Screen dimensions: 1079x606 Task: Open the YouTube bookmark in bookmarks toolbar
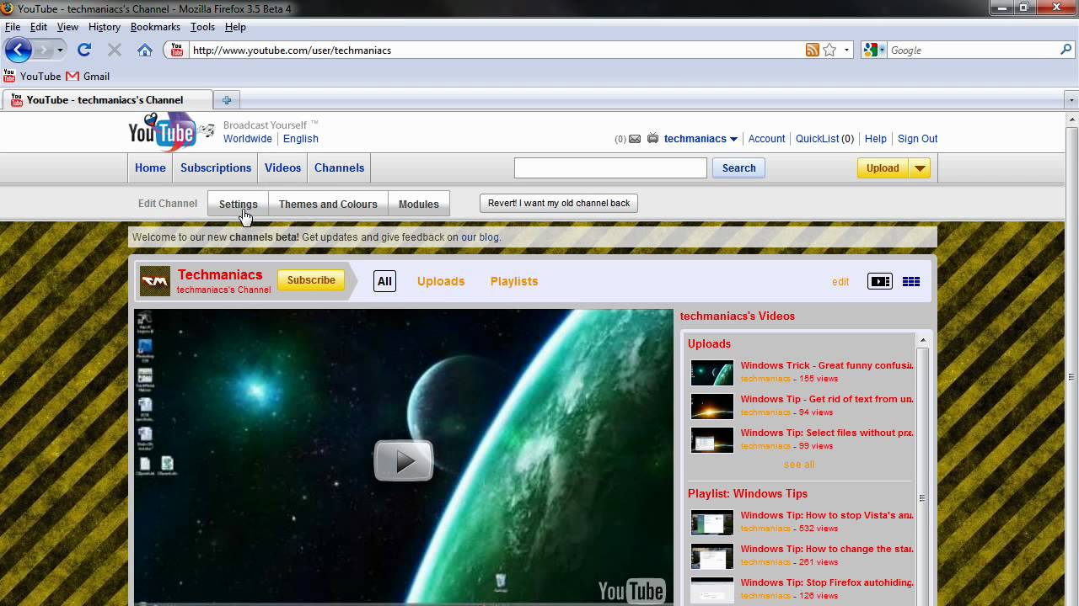coord(32,76)
